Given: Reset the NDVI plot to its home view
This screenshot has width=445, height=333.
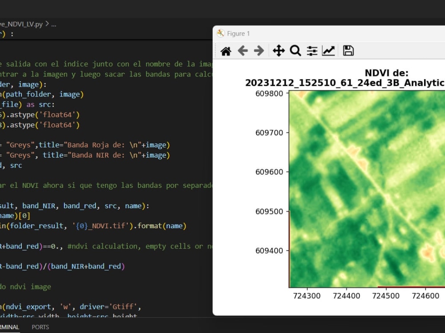Looking at the screenshot, I should (226, 50).
